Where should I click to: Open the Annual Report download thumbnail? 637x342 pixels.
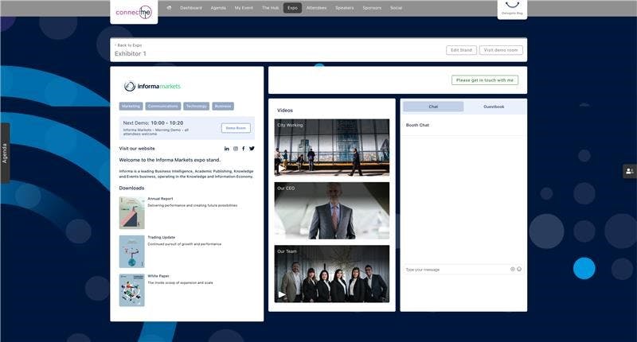click(x=132, y=213)
